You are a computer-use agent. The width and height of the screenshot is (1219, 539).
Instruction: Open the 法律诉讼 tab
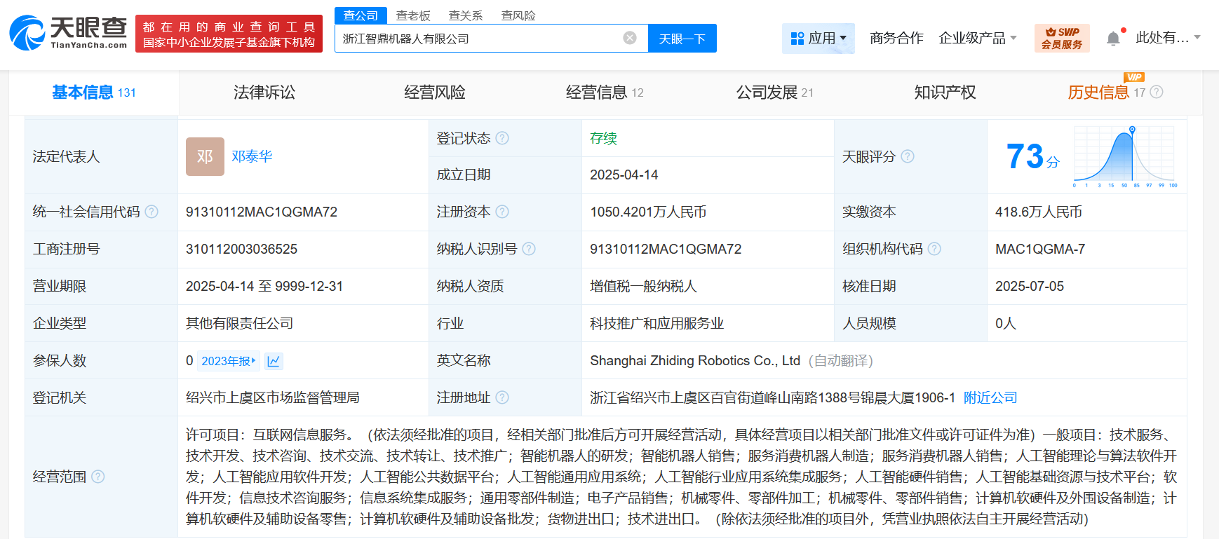(264, 93)
